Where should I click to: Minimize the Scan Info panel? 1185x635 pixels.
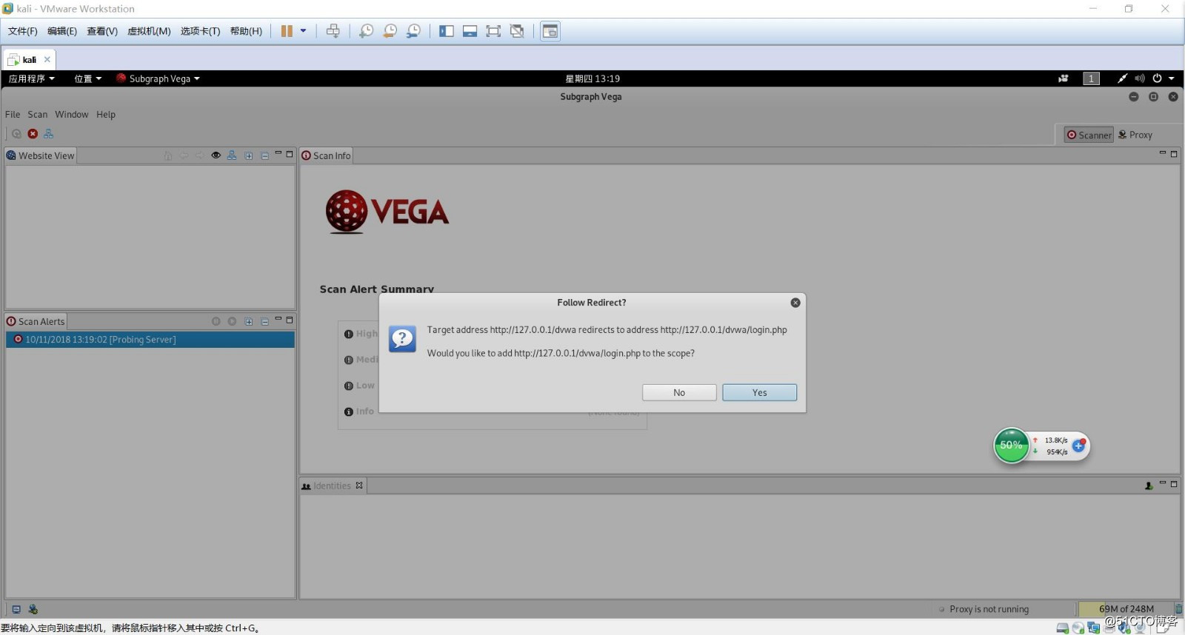1163,152
